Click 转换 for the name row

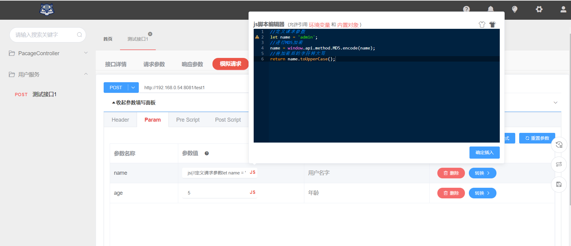[x=483, y=173]
